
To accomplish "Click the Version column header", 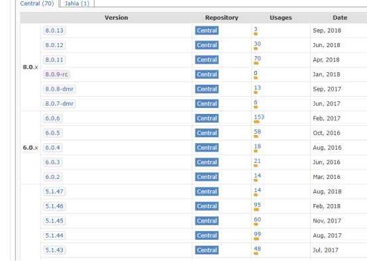I will pyautogui.click(x=117, y=18).
